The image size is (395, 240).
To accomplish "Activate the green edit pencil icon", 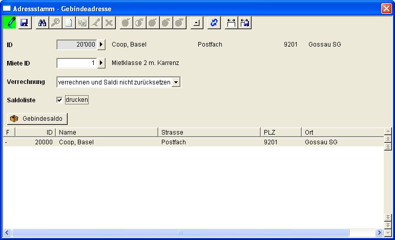I will [9, 23].
